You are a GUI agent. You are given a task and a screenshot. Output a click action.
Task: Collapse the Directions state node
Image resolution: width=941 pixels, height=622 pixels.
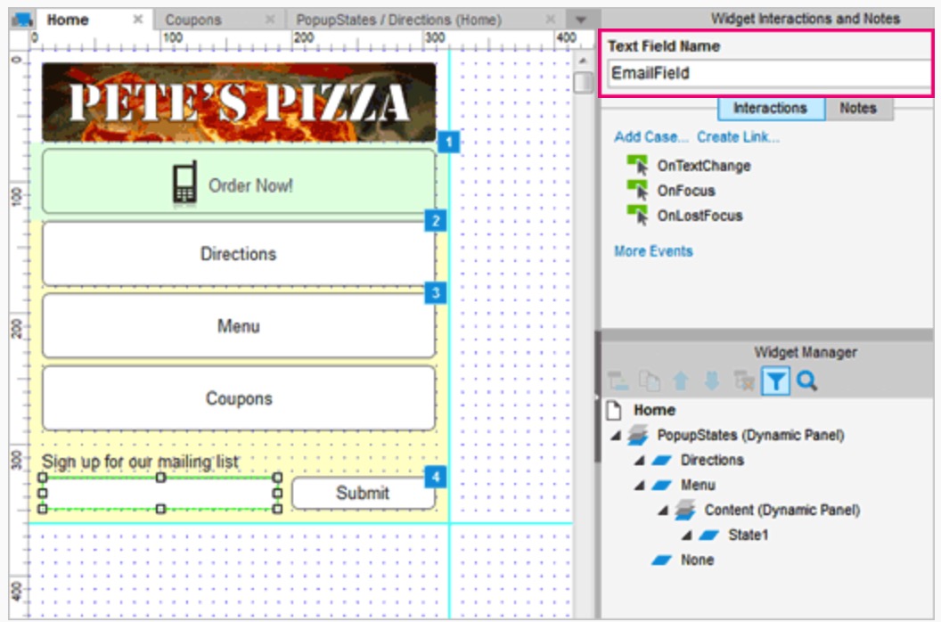click(x=640, y=461)
